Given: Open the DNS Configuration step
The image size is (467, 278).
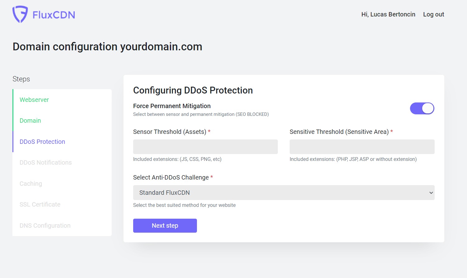Looking at the screenshot, I should [45, 226].
